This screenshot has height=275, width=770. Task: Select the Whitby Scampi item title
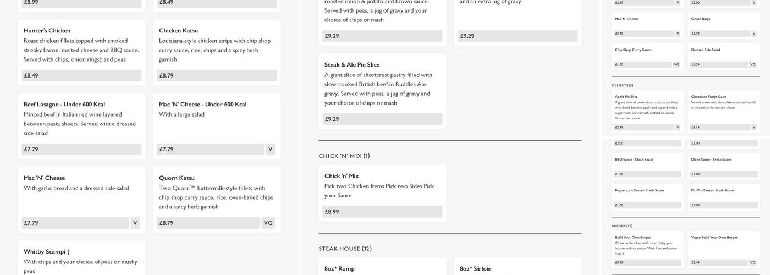(x=47, y=252)
